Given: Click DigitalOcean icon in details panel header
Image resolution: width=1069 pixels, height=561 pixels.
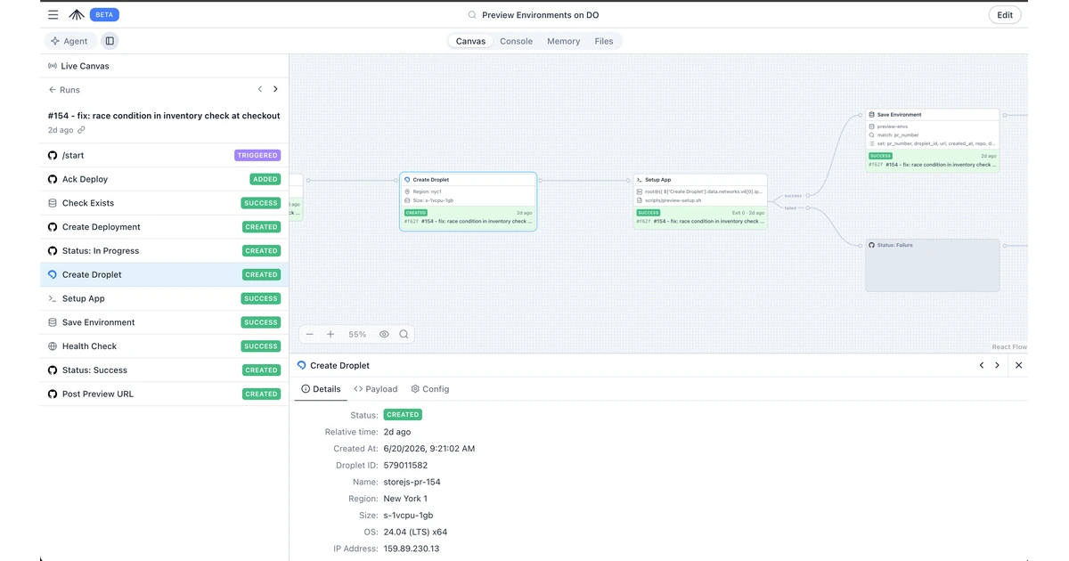Looking at the screenshot, I should 302,365.
